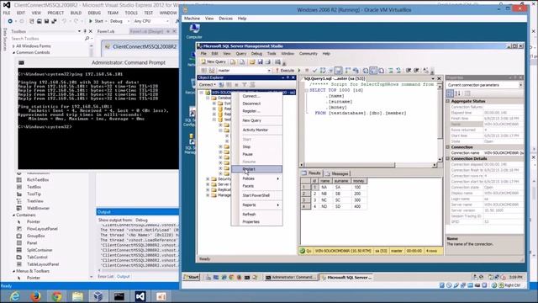Viewport: 538px width, 303px height.
Task: Expand All Windows Forms toolbox group
Action: [x=13, y=46]
